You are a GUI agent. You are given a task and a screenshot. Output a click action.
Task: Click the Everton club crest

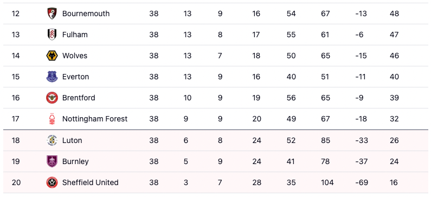(52, 77)
